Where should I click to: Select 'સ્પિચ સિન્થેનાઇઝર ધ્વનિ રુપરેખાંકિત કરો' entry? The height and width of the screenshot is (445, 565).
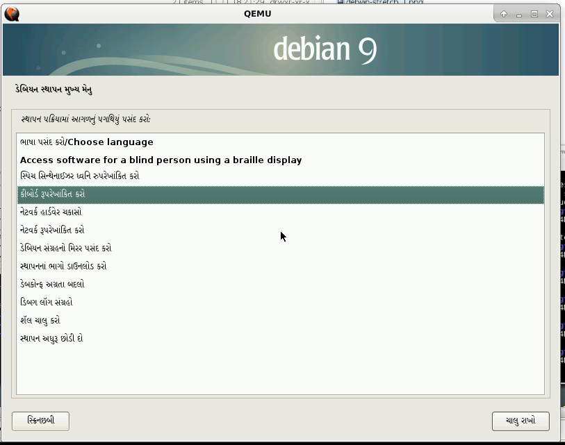280,176
